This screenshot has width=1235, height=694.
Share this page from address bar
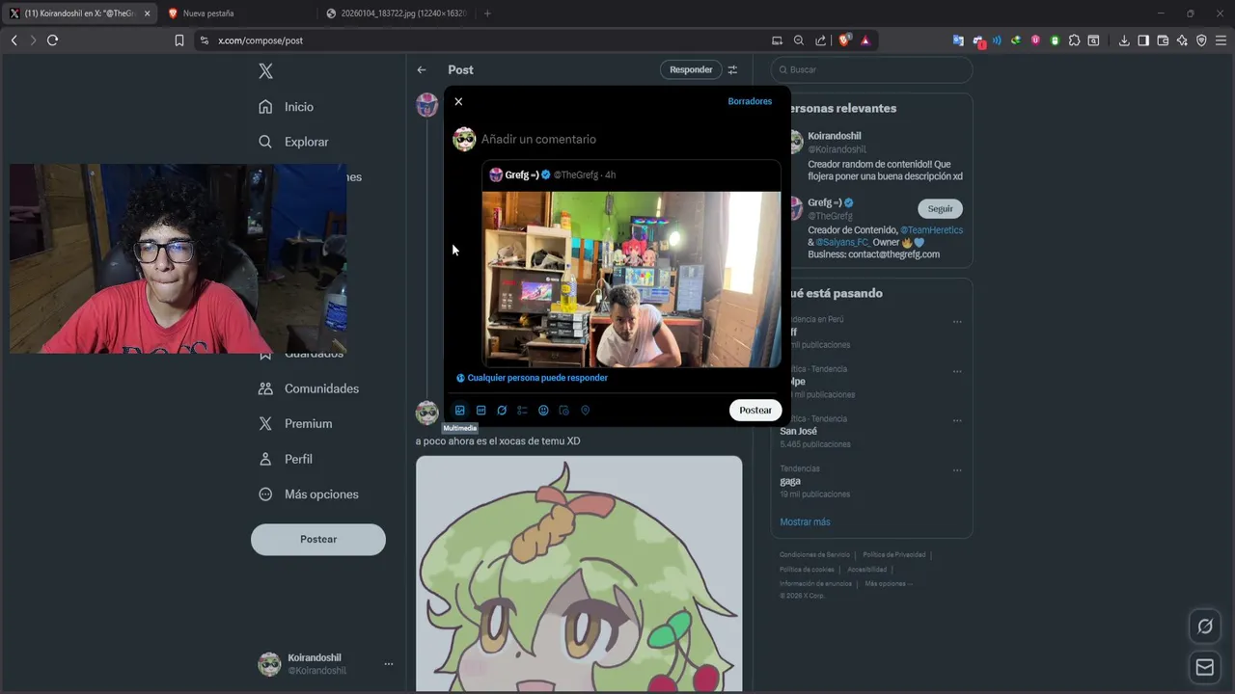coord(820,40)
